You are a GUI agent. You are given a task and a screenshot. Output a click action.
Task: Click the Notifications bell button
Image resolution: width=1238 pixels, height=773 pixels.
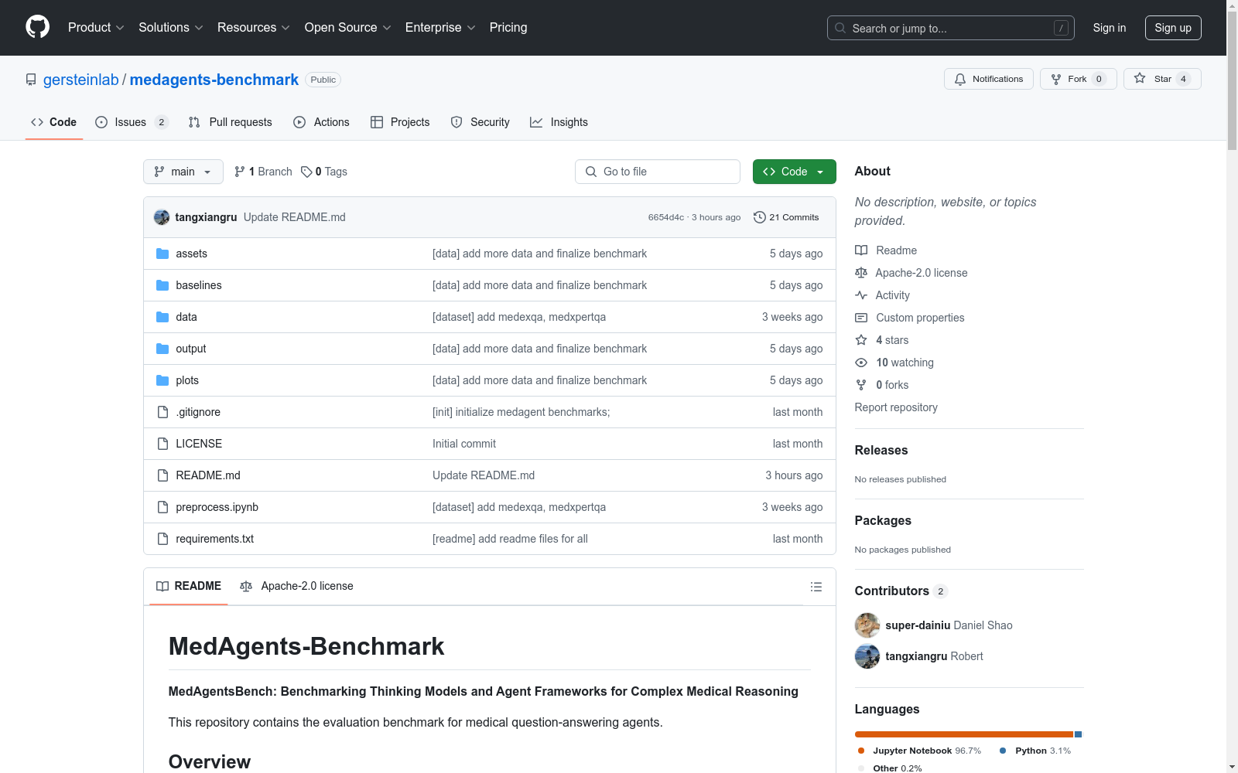click(x=988, y=79)
